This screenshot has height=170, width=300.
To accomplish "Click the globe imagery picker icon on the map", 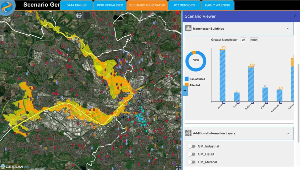I will tap(79, 15).
